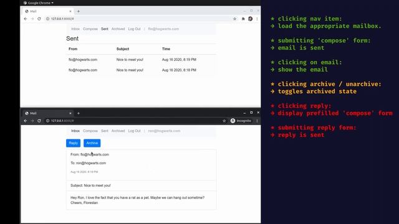Minimize the bottom incognito window
Image resolution: width=399 pixels, height=224 pixels.
click(x=244, y=113)
